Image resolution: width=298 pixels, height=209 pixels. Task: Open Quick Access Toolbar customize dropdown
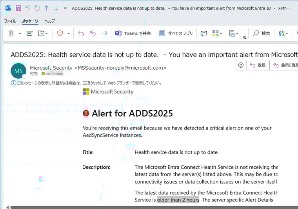coord(65,8)
